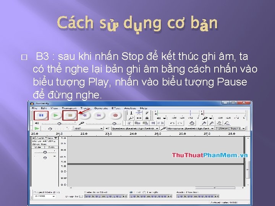Screen dimensions: 275x206
Task: Open the Generate menu
Action: coord(101,108)
